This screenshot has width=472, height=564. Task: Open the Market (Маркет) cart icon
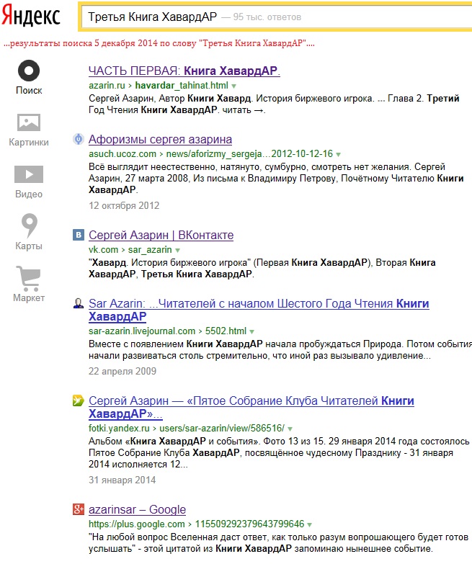tap(29, 277)
